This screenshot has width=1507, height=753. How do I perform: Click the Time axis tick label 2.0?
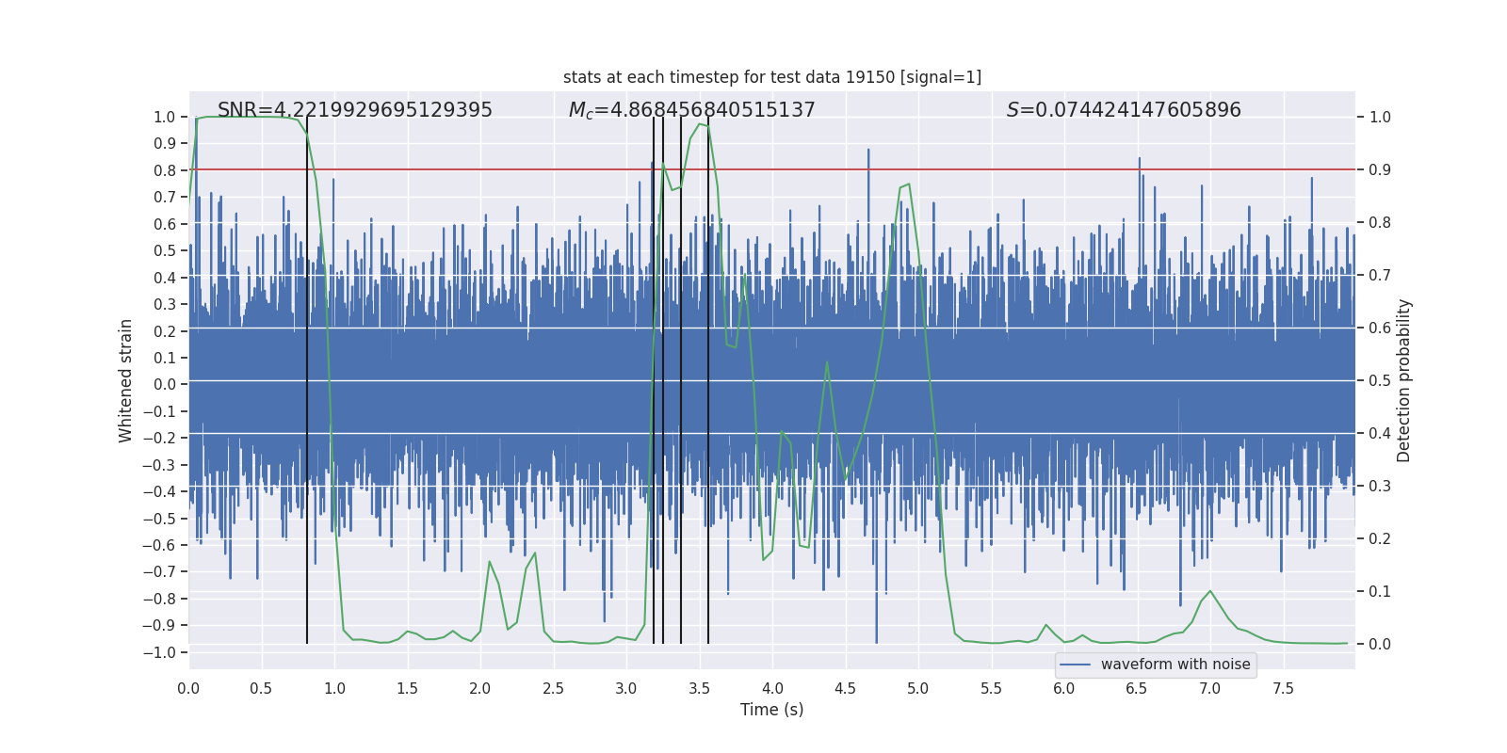480,689
